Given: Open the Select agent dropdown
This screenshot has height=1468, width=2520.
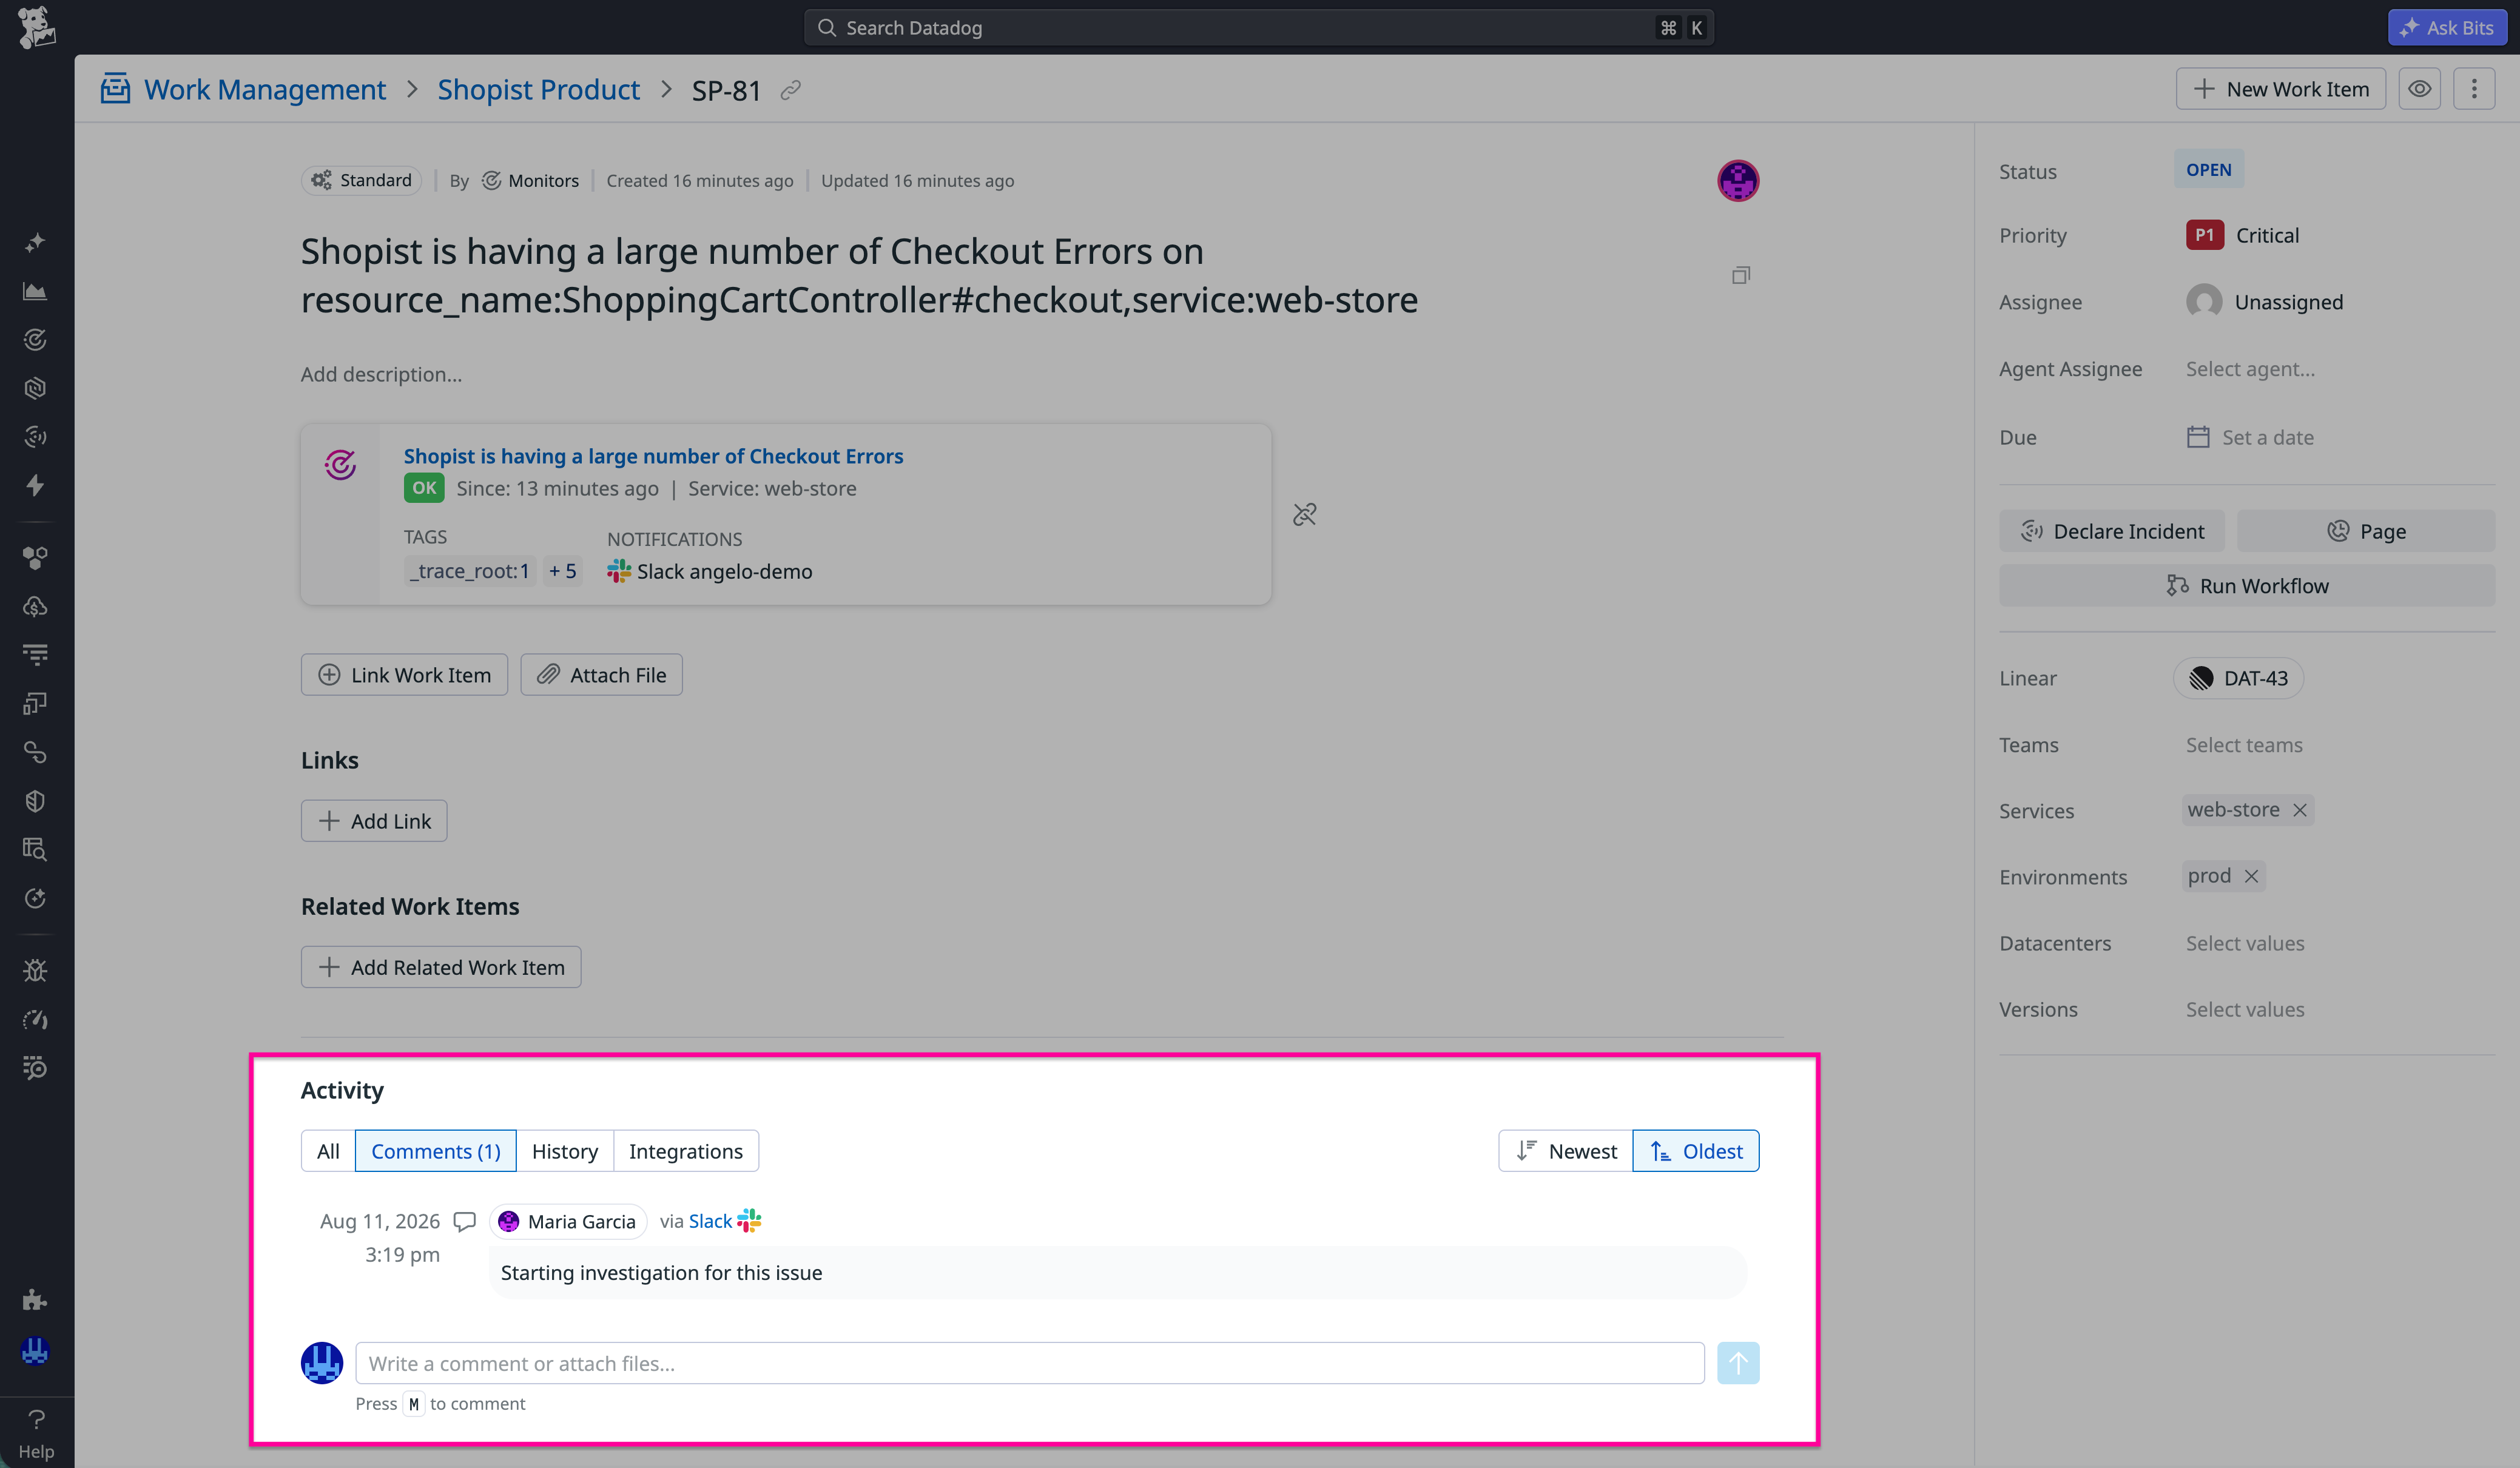Looking at the screenshot, I should pyautogui.click(x=2250, y=369).
